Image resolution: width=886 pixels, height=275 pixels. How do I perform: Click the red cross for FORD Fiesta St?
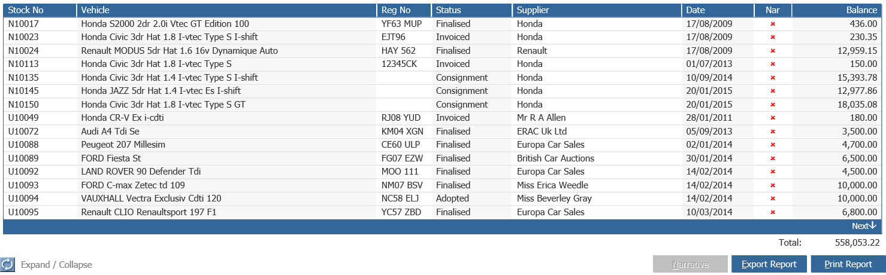773,158
